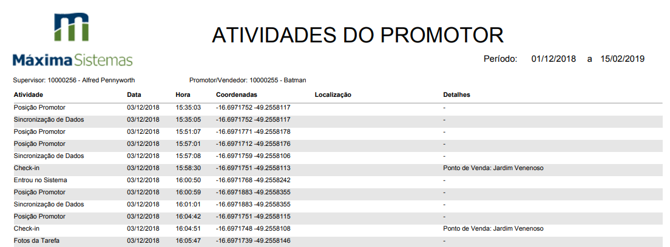Select the Período label
Viewport: 670px width, 247px height.
coord(500,59)
